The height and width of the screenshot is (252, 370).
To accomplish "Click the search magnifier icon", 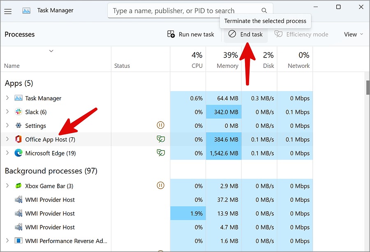I will tap(264, 11).
